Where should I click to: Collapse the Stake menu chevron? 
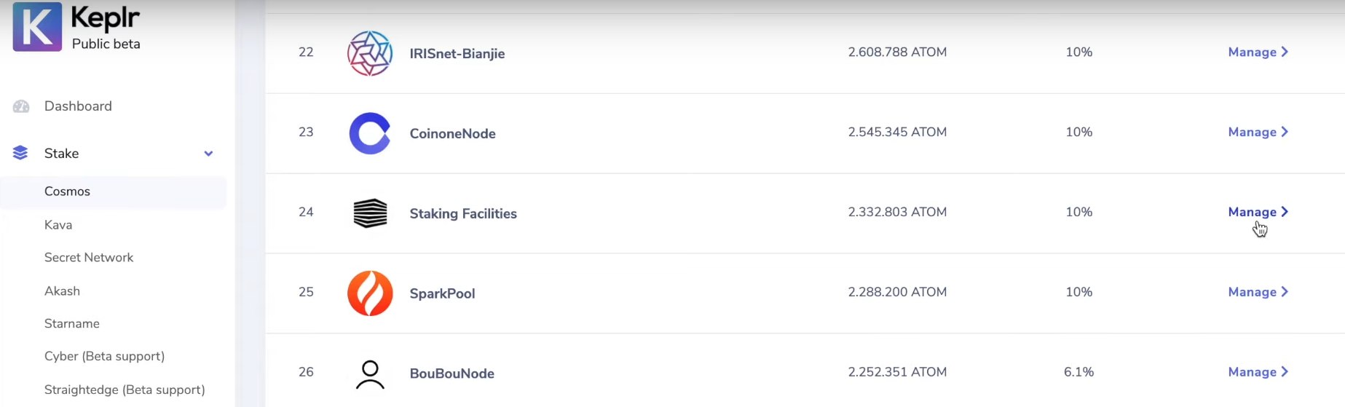coord(208,154)
